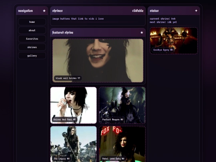Open the Rebel Love Song MV thumbnail

tap(122, 144)
